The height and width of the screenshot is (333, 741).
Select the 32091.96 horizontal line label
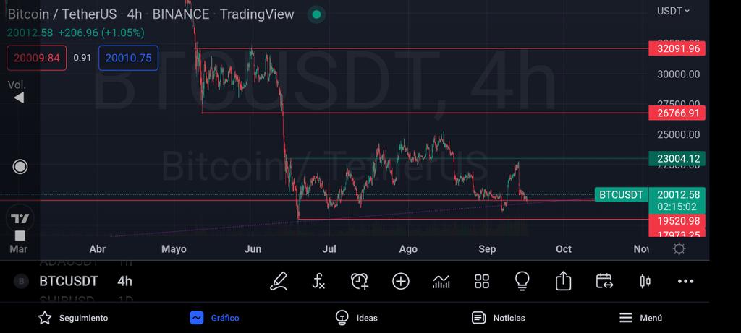coord(677,48)
